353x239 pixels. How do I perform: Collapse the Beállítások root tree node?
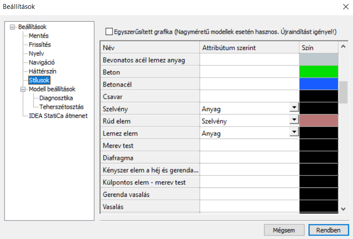point(12,27)
